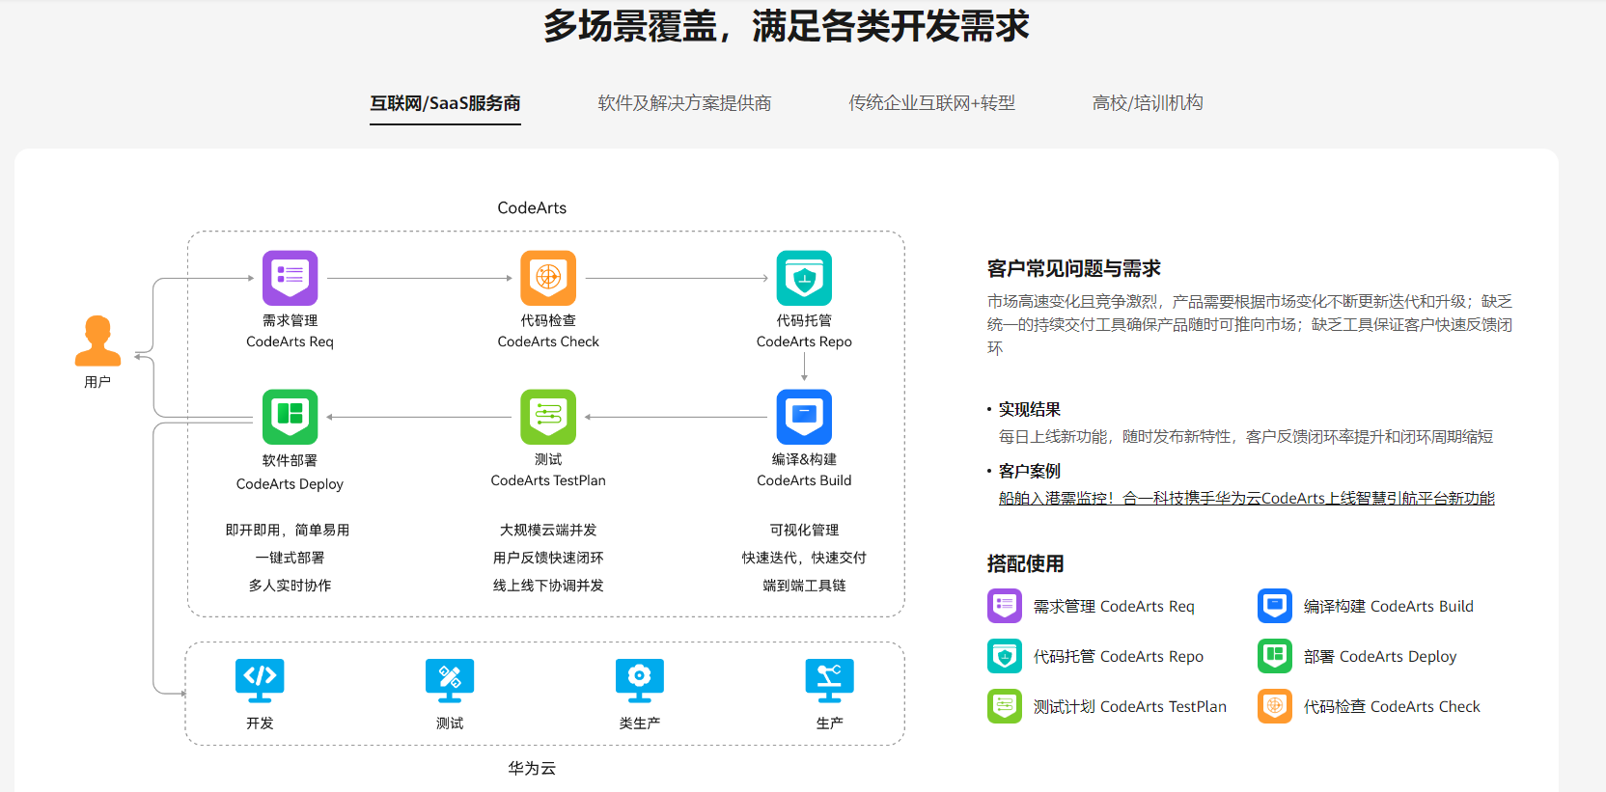Click the 实现结果 bullet heading

(1030, 409)
